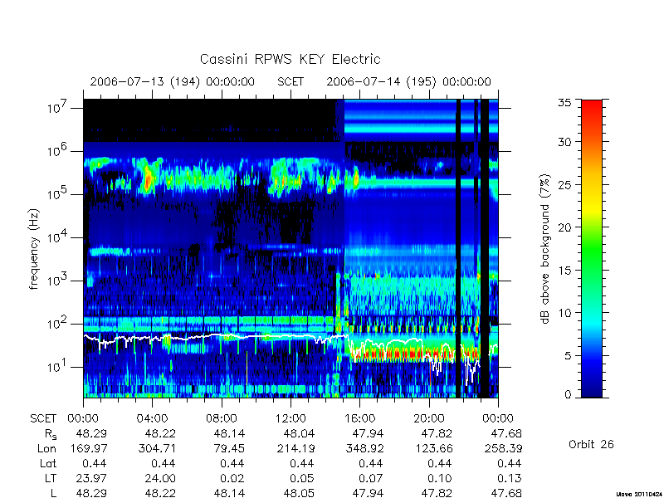The height and width of the screenshot is (498, 664).
Task: Click the 30 tick on the color bar
Action: [x=564, y=141]
